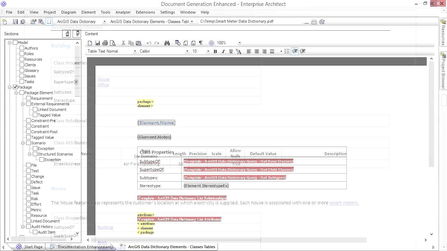447x251 pixels.
Task: Click the move section down hand icon
Action: [78, 34]
